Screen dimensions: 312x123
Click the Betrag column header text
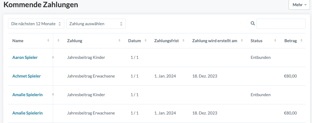click(291, 41)
